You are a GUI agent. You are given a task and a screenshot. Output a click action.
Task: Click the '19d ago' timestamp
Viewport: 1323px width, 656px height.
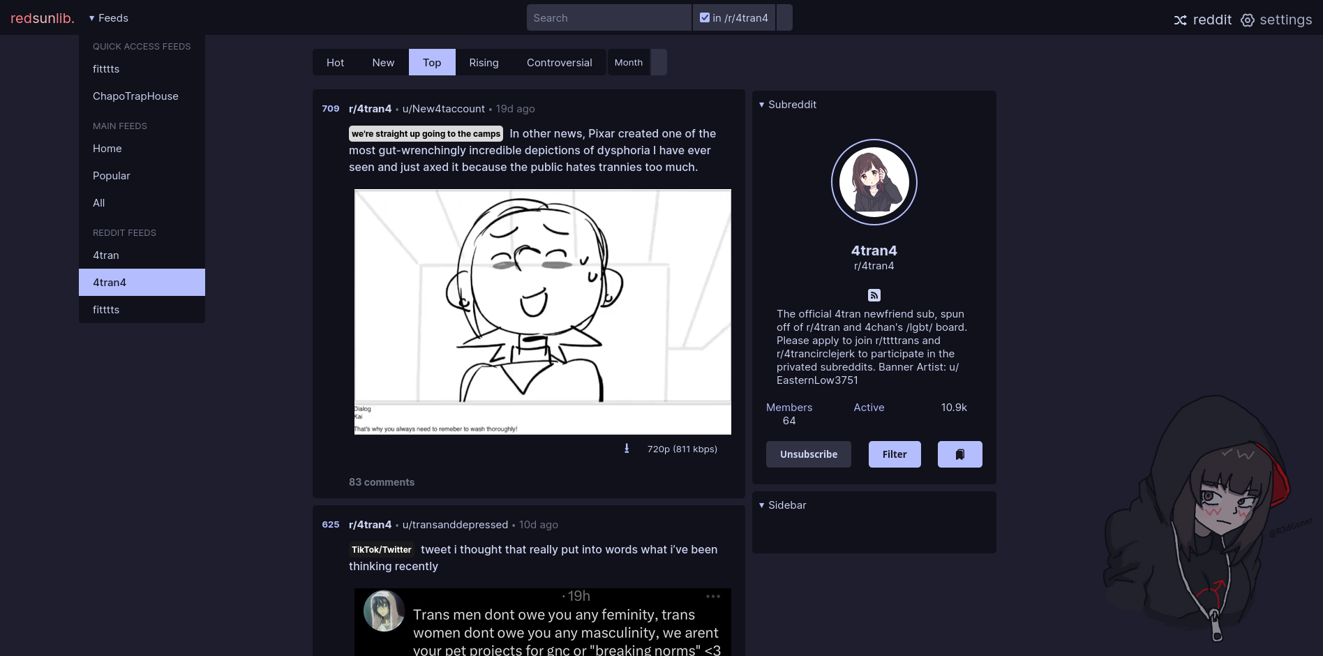pyautogui.click(x=516, y=109)
